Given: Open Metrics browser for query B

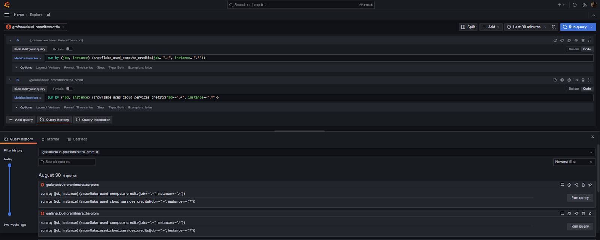Looking at the screenshot, I should [28, 98].
